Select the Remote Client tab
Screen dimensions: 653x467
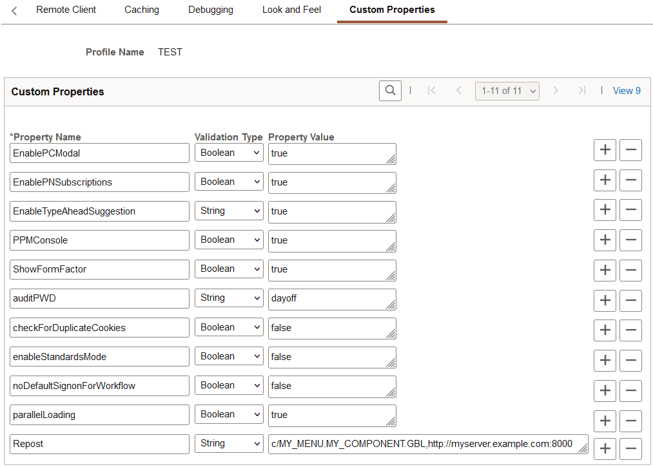66,10
